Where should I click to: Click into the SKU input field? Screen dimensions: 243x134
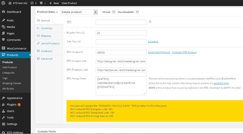pos(121,22)
